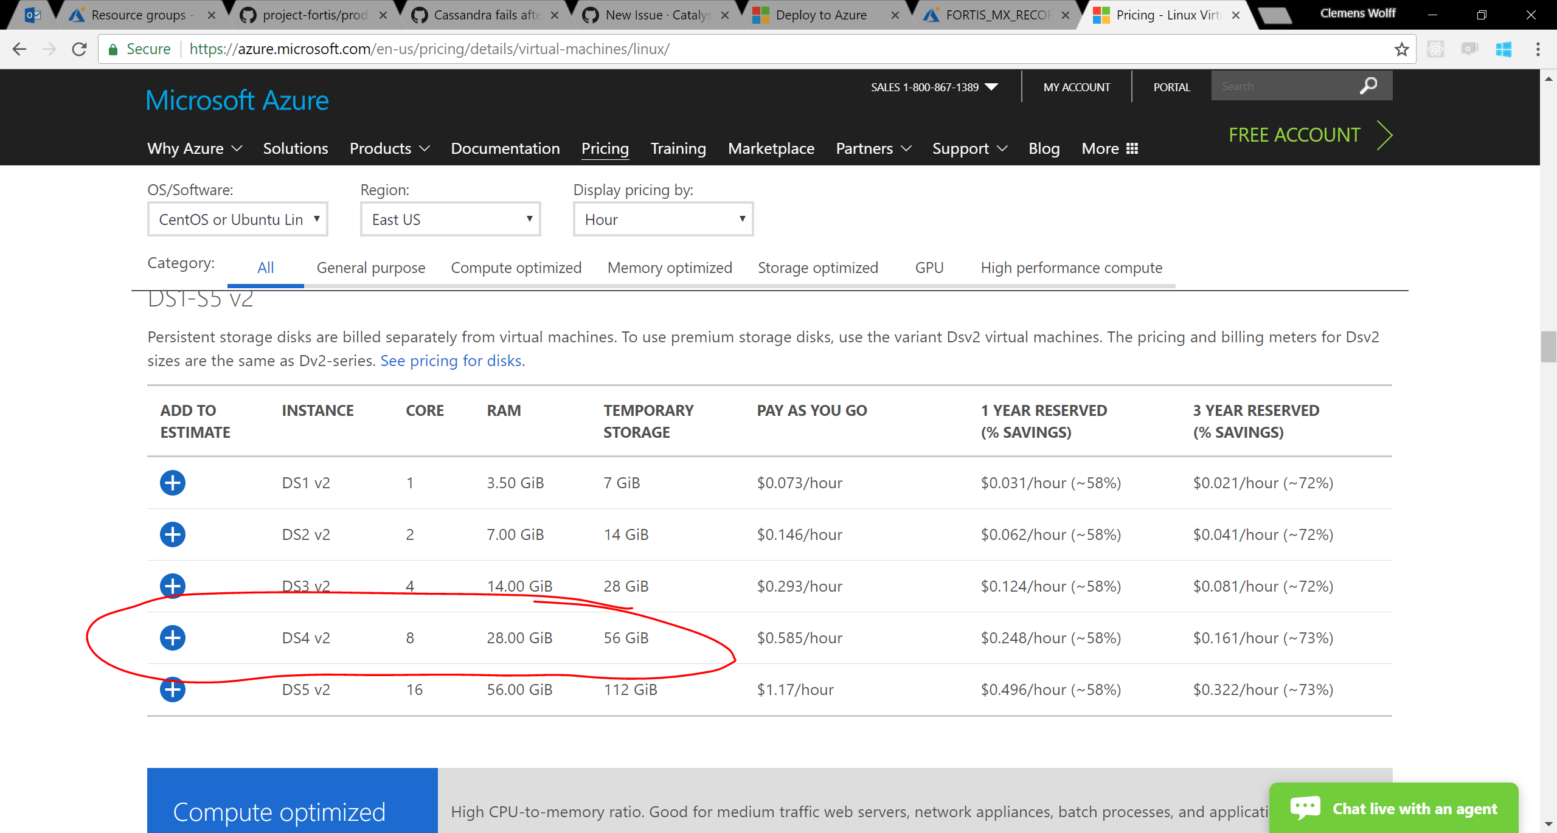Viewport: 1557px width, 833px height.
Task: Select the GPU category tab
Action: click(929, 268)
